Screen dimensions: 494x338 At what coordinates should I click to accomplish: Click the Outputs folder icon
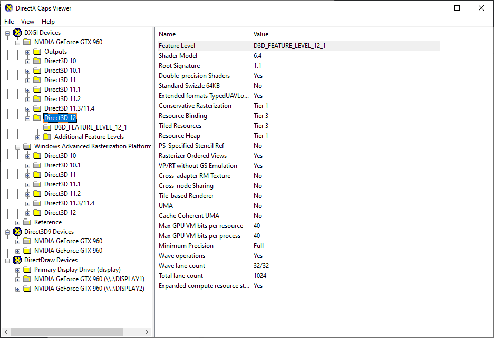coord(37,52)
